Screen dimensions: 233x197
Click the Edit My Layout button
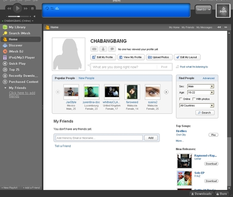coord(187,57)
